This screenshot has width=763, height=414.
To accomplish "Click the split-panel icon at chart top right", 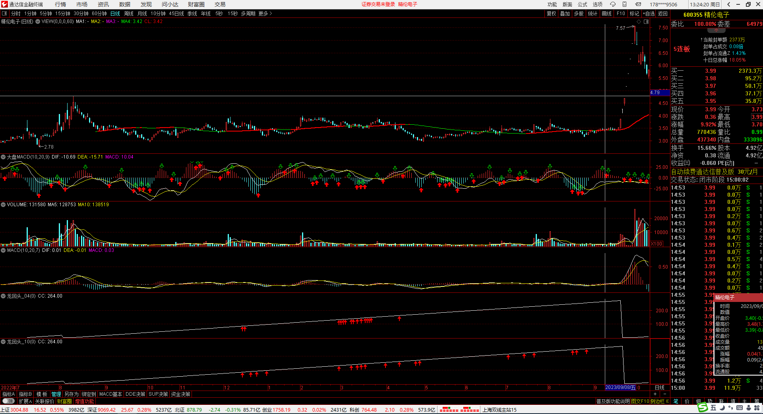I will point(646,21).
